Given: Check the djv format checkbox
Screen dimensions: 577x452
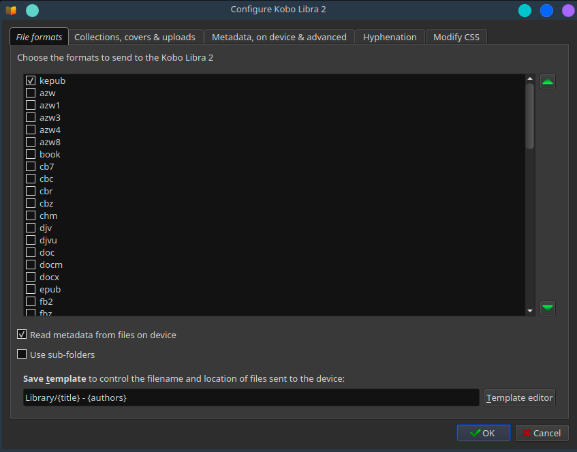Looking at the screenshot, I should (x=31, y=228).
